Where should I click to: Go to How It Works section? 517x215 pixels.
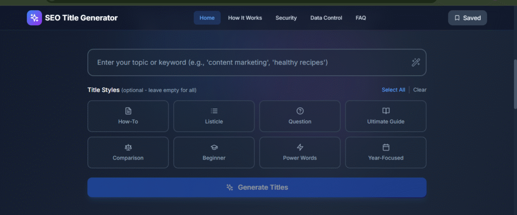point(245,18)
